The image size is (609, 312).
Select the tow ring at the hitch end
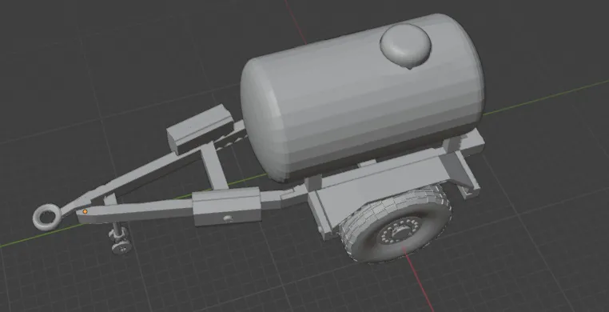tap(47, 217)
